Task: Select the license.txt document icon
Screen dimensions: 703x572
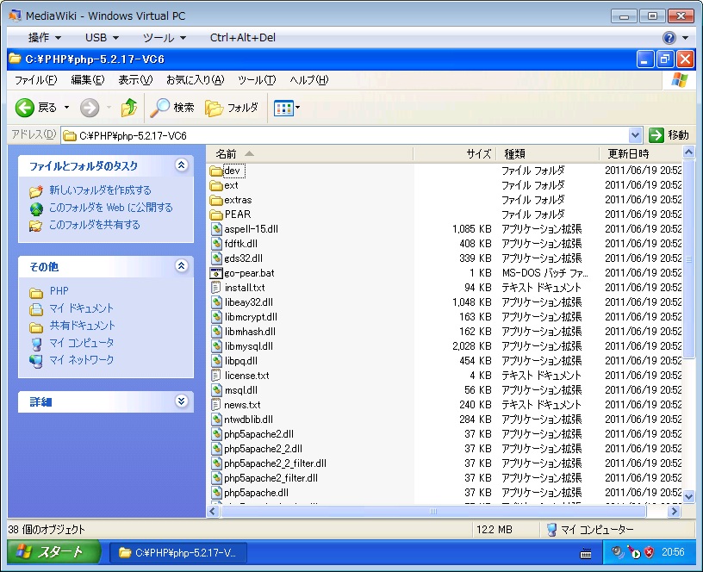Action: pos(216,376)
